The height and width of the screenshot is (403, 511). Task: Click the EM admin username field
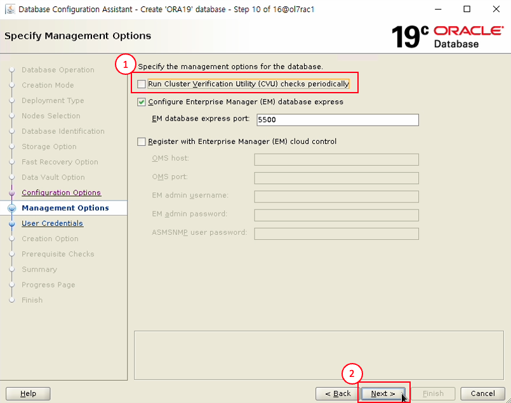click(x=336, y=197)
